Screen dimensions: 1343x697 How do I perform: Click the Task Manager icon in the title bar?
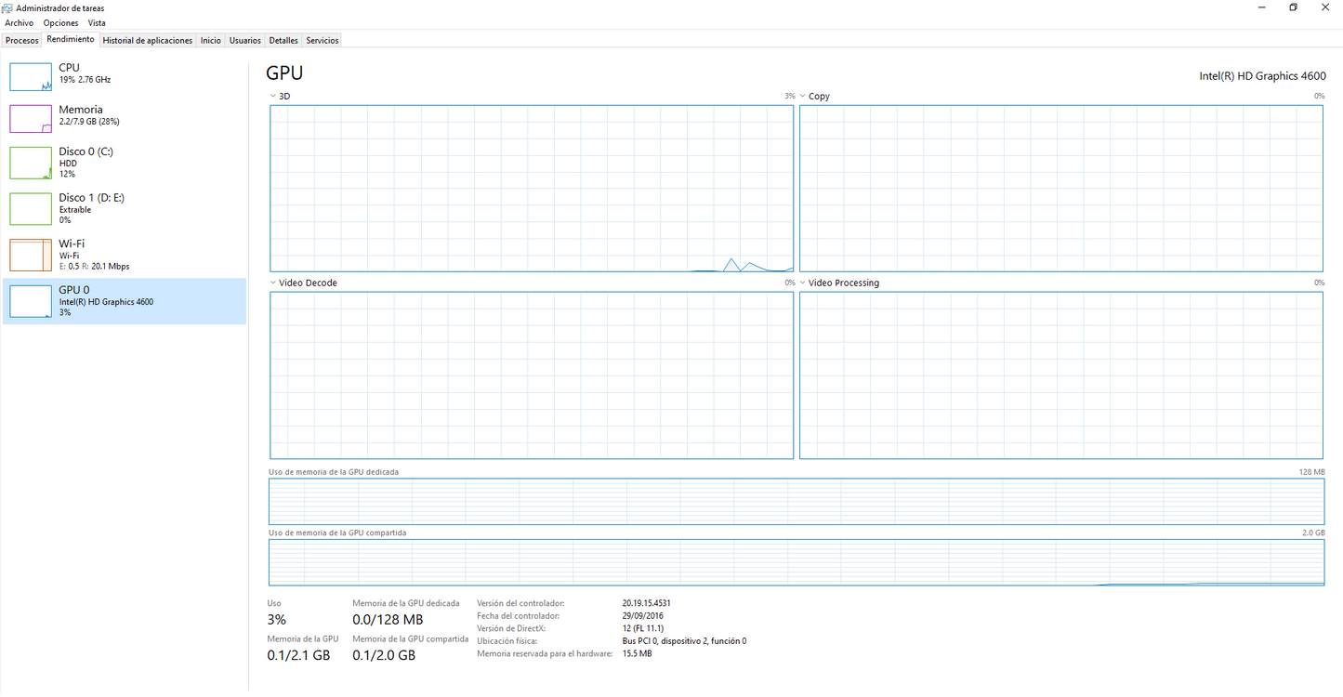pos(8,7)
